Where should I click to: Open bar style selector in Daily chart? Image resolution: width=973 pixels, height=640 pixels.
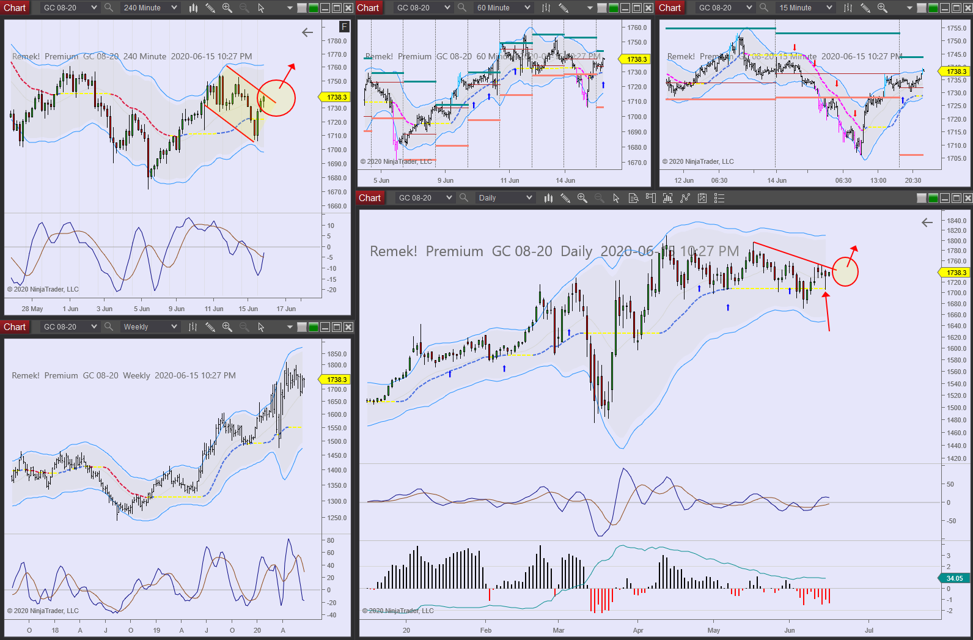(548, 198)
